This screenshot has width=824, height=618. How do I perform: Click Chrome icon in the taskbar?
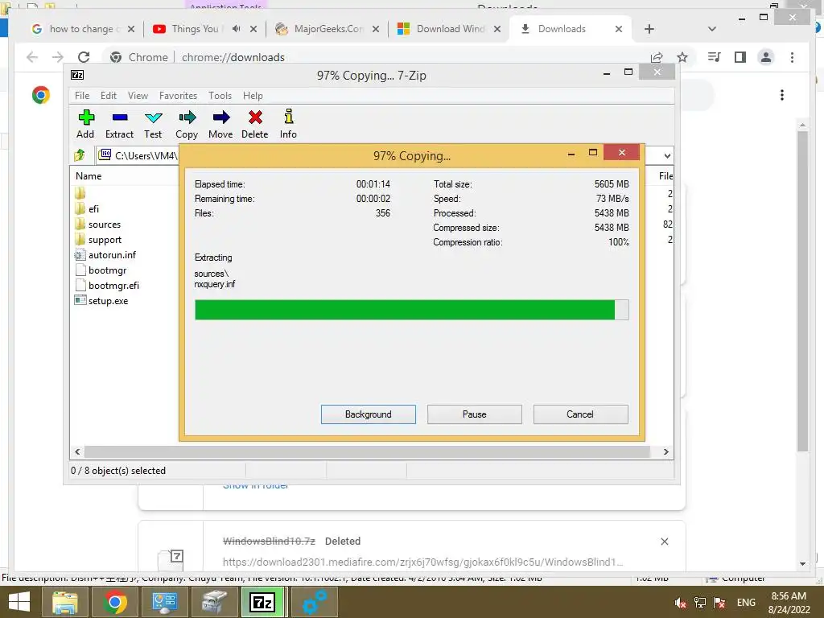click(114, 602)
